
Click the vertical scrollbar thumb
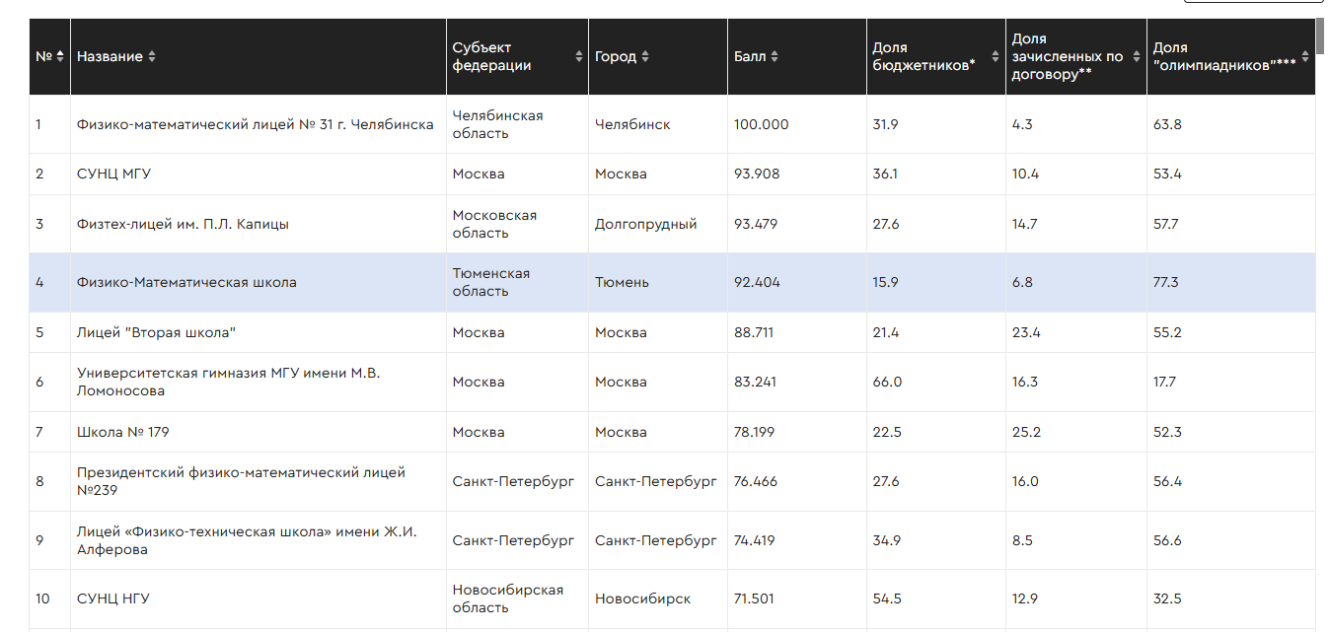click(1320, 36)
